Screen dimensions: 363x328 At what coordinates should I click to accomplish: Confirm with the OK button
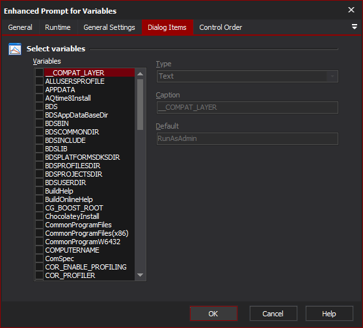coord(213,314)
